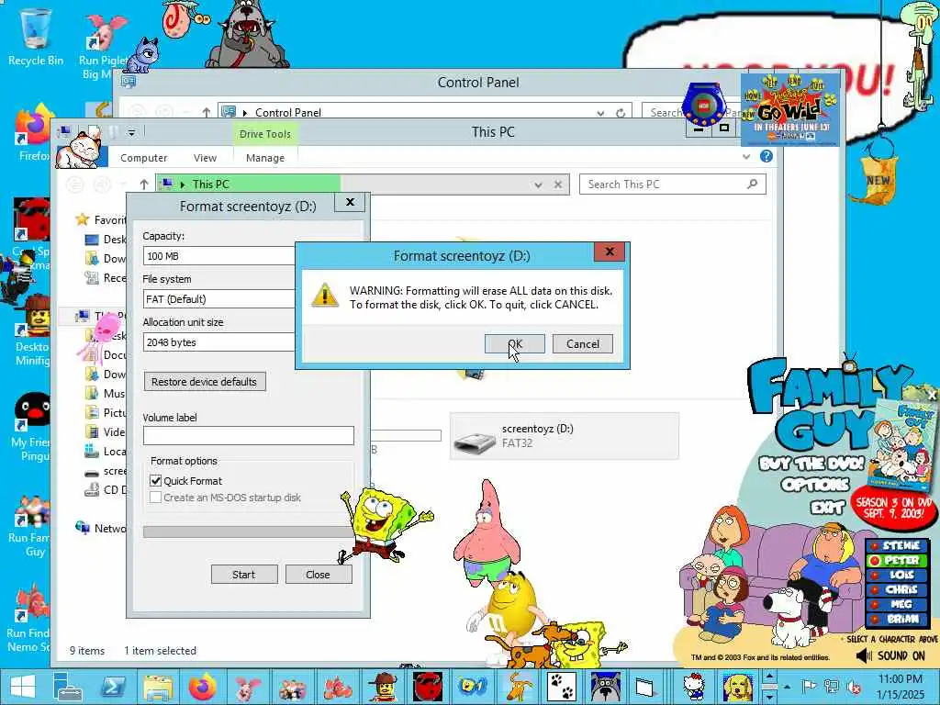
Task: Open File Explorer from the taskbar
Action: tap(157, 687)
